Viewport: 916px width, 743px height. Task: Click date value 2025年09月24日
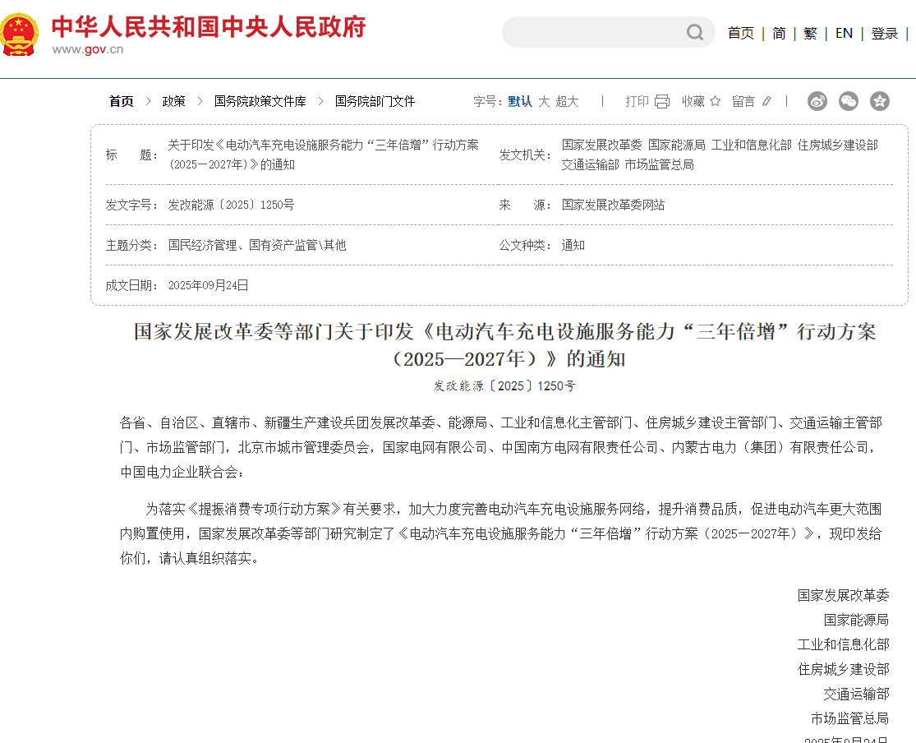pyautogui.click(x=209, y=285)
